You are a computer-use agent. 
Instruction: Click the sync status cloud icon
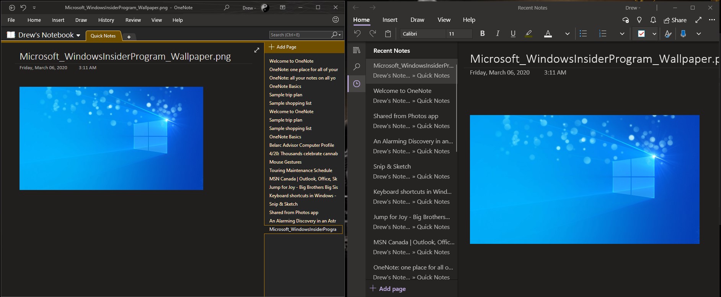tap(626, 20)
